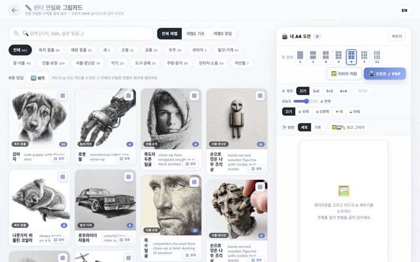Filter by 빈티지·소품 category chip

(x=211, y=63)
